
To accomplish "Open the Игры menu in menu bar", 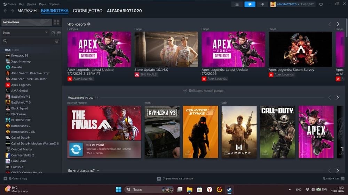I will [x=42, y=4].
